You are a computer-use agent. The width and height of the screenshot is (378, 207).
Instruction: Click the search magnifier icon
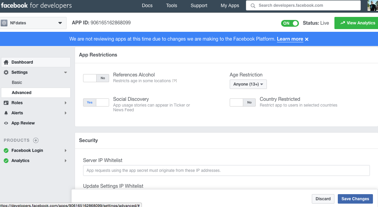click(253, 5)
